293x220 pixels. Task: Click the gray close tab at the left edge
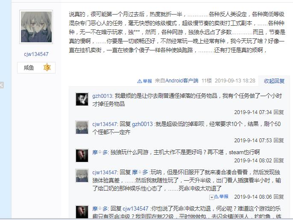[2, 85]
